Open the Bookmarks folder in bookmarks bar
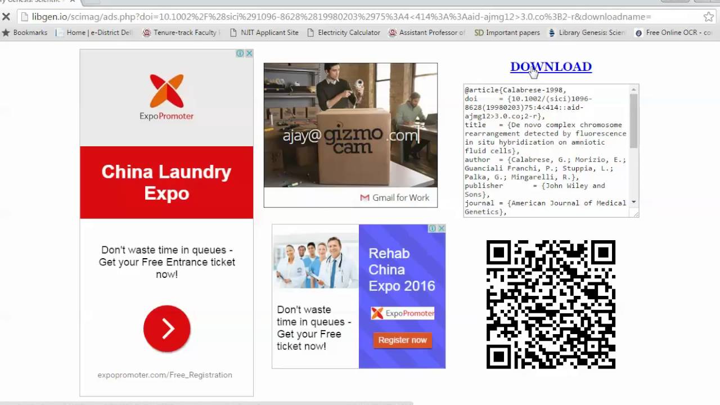The width and height of the screenshot is (720, 405). [25, 33]
